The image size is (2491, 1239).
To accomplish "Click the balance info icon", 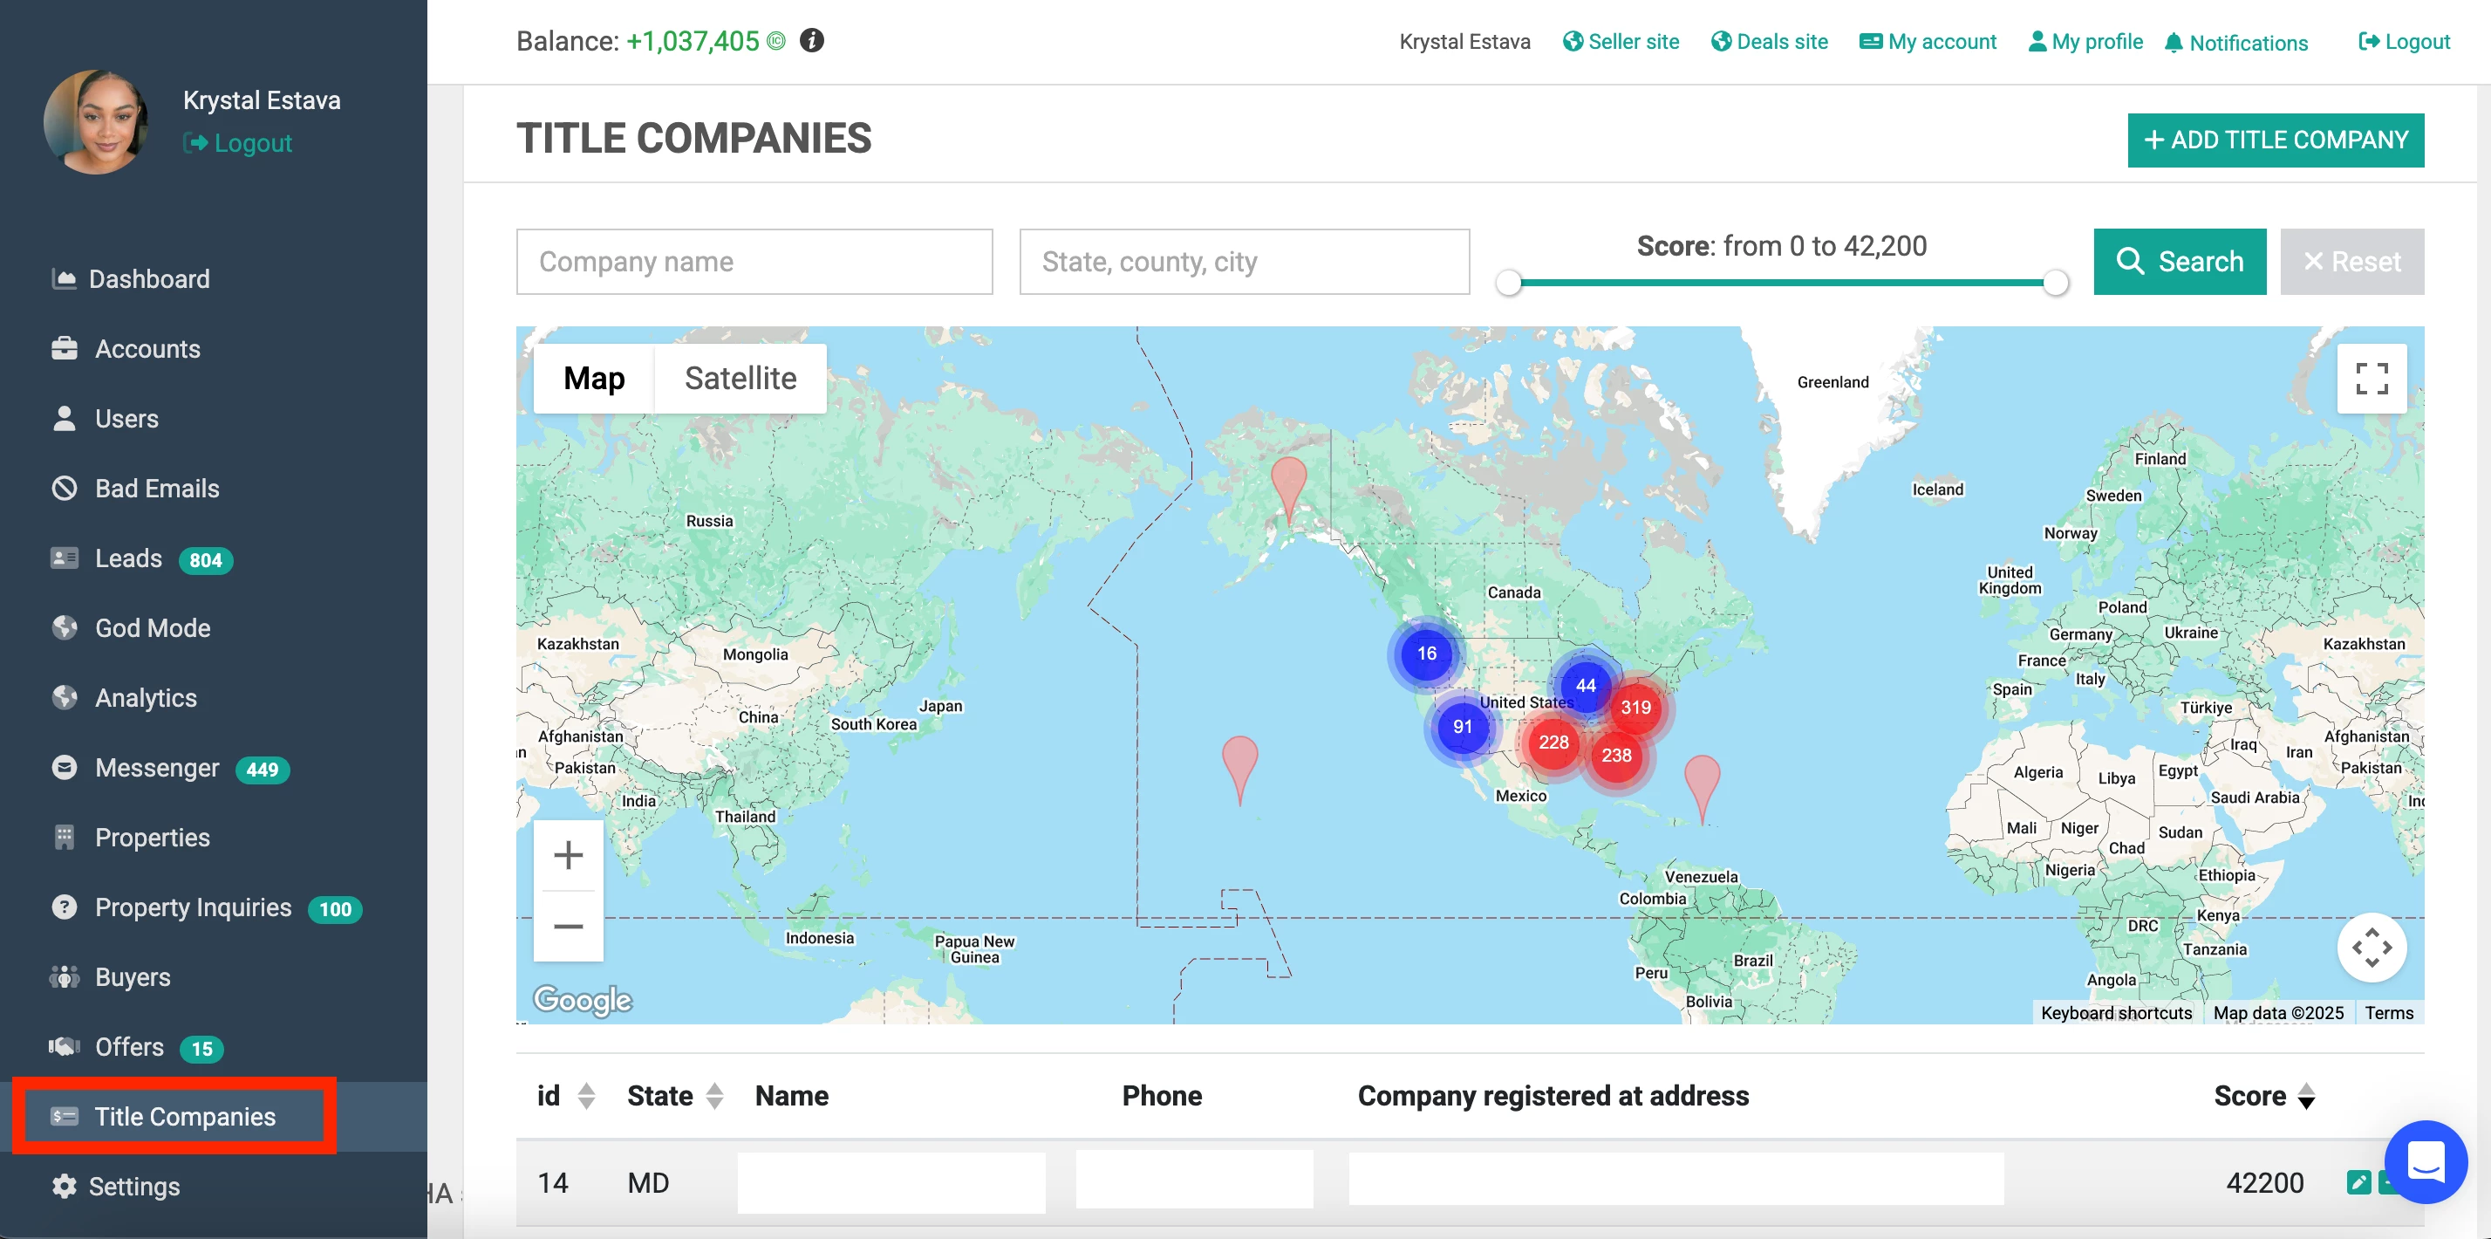I will tap(811, 41).
